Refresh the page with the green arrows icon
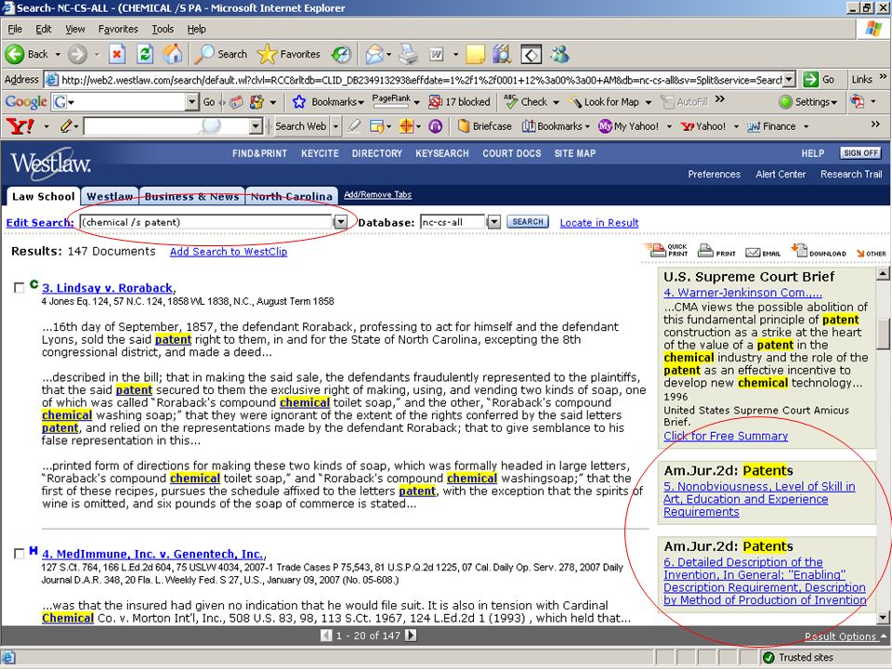This screenshot has height=669, width=892. click(x=145, y=55)
